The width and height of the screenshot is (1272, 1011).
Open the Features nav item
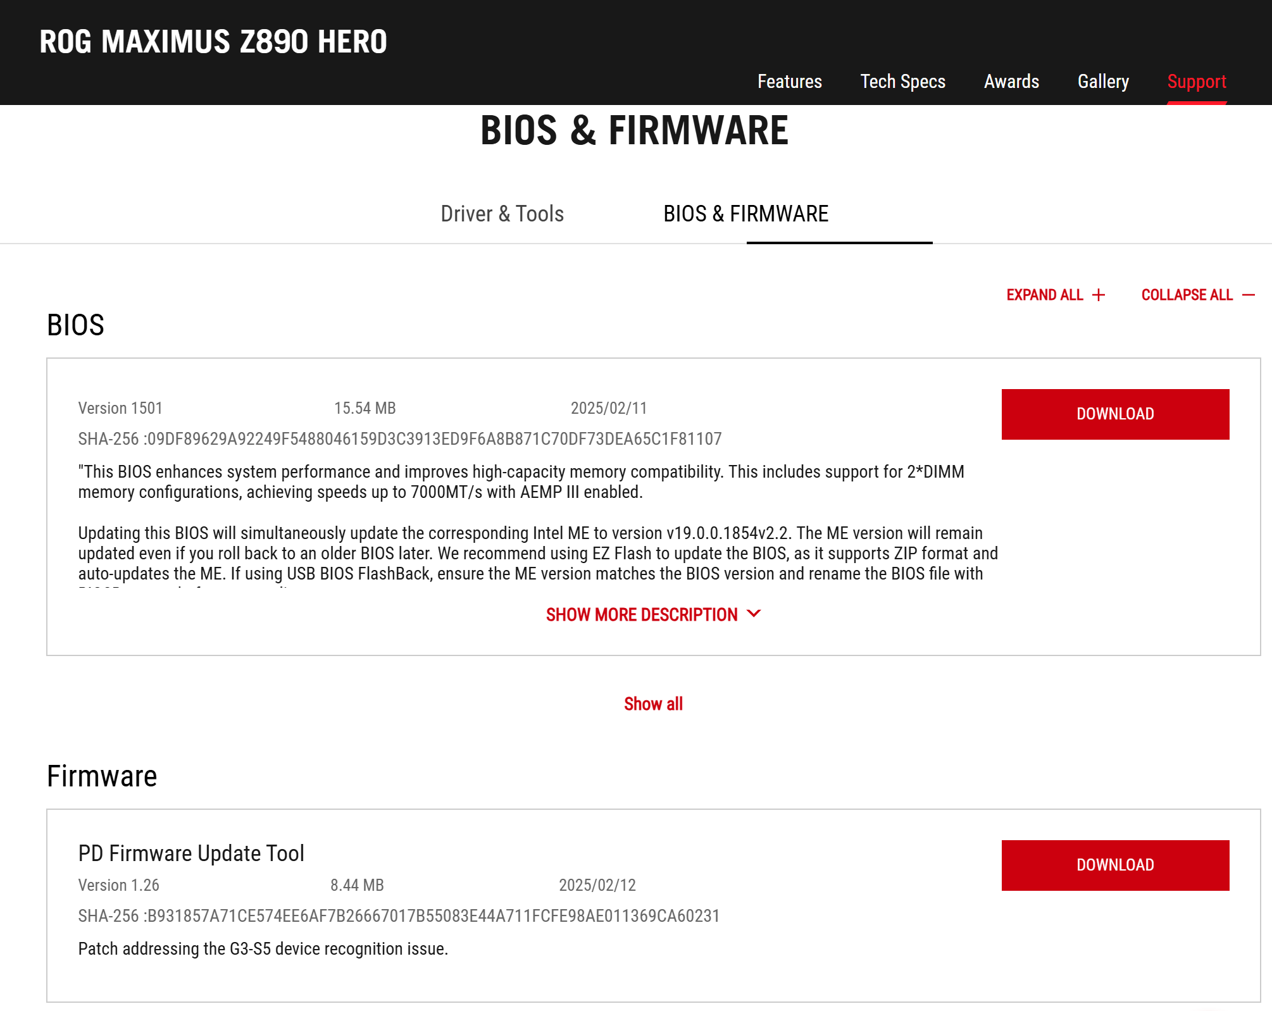789,82
